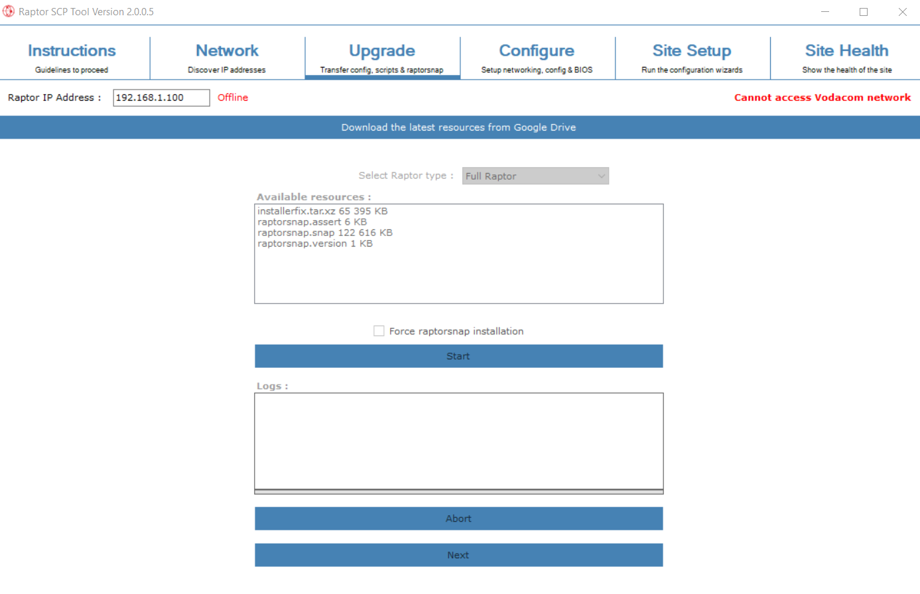Click the Raptor IP Address field
The width and height of the screenshot is (920, 594).
161,97
